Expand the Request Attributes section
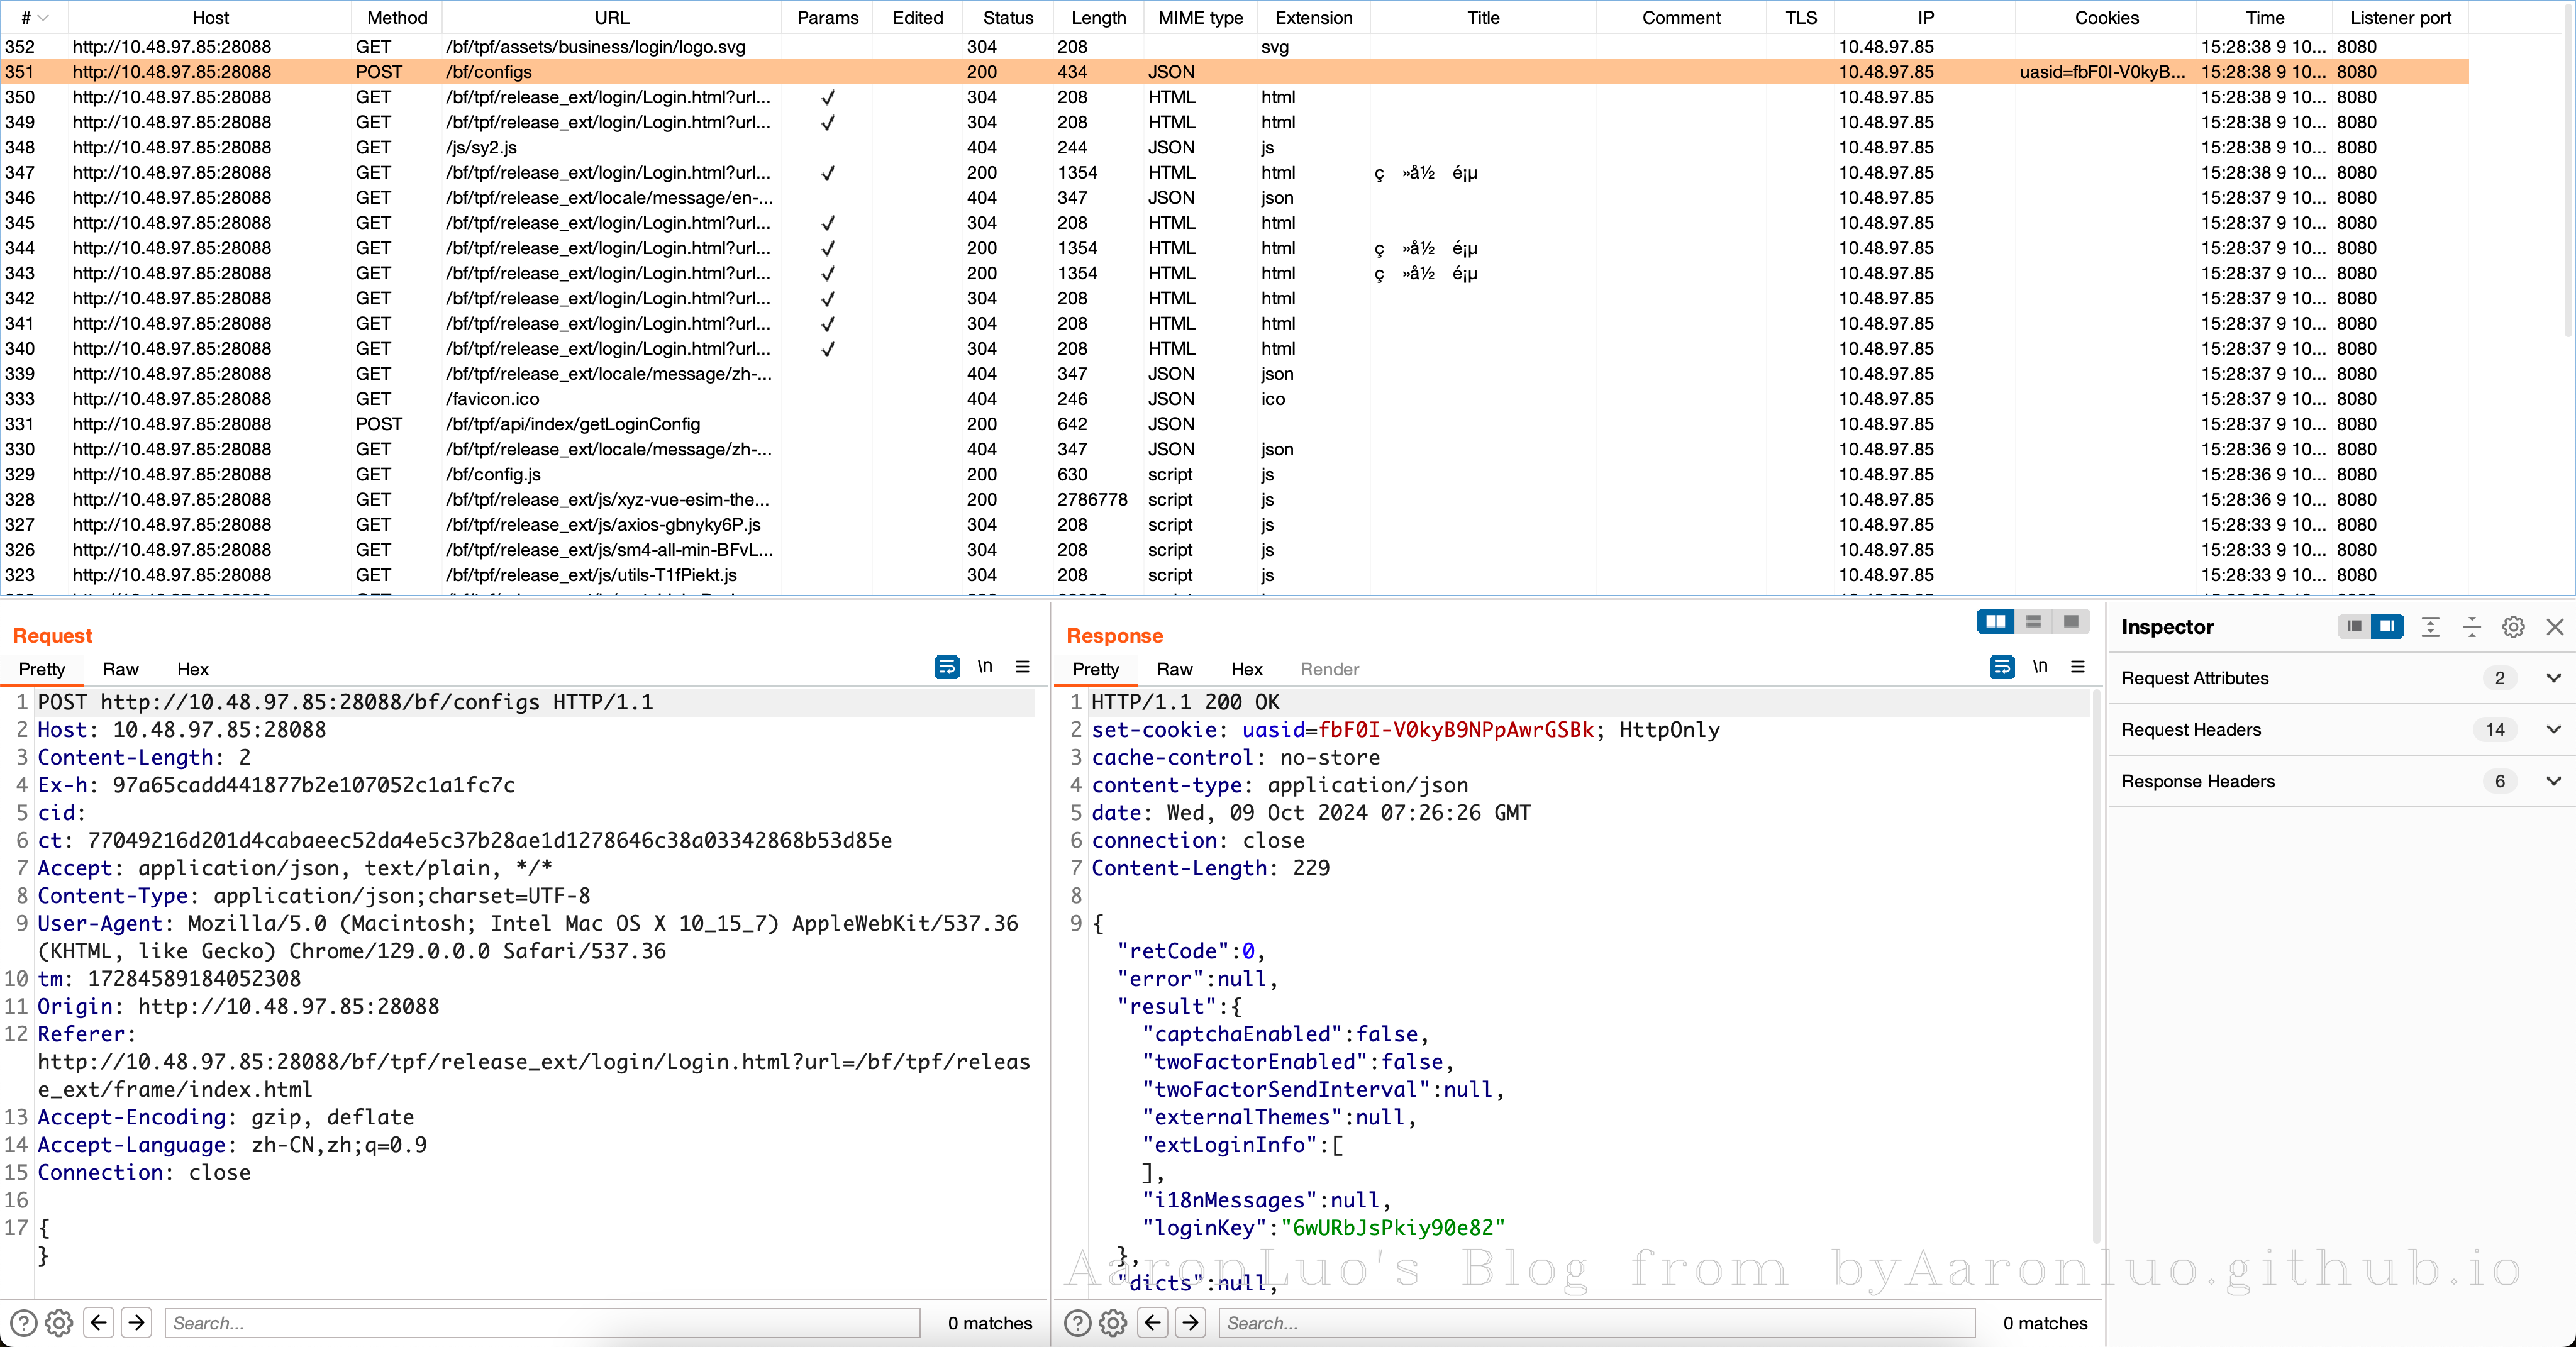The width and height of the screenshot is (2576, 1347). pyautogui.click(x=2553, y=678)
